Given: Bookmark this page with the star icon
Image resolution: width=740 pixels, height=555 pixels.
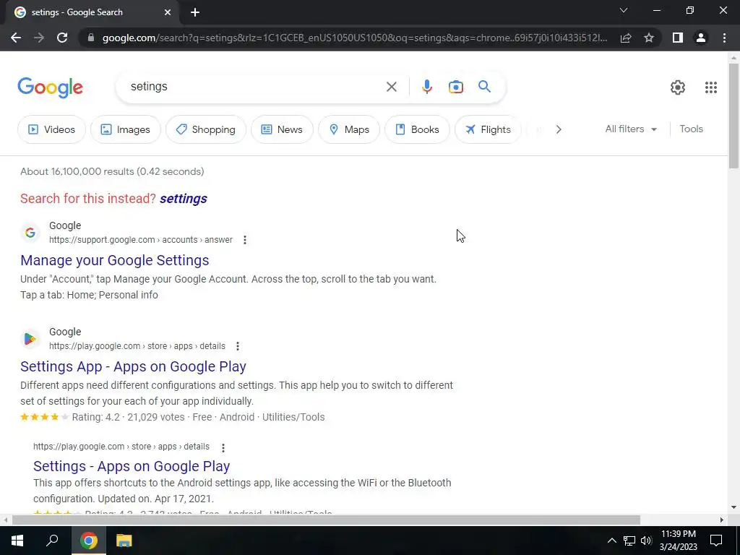Looking at the screenshot, I should 649,38.
